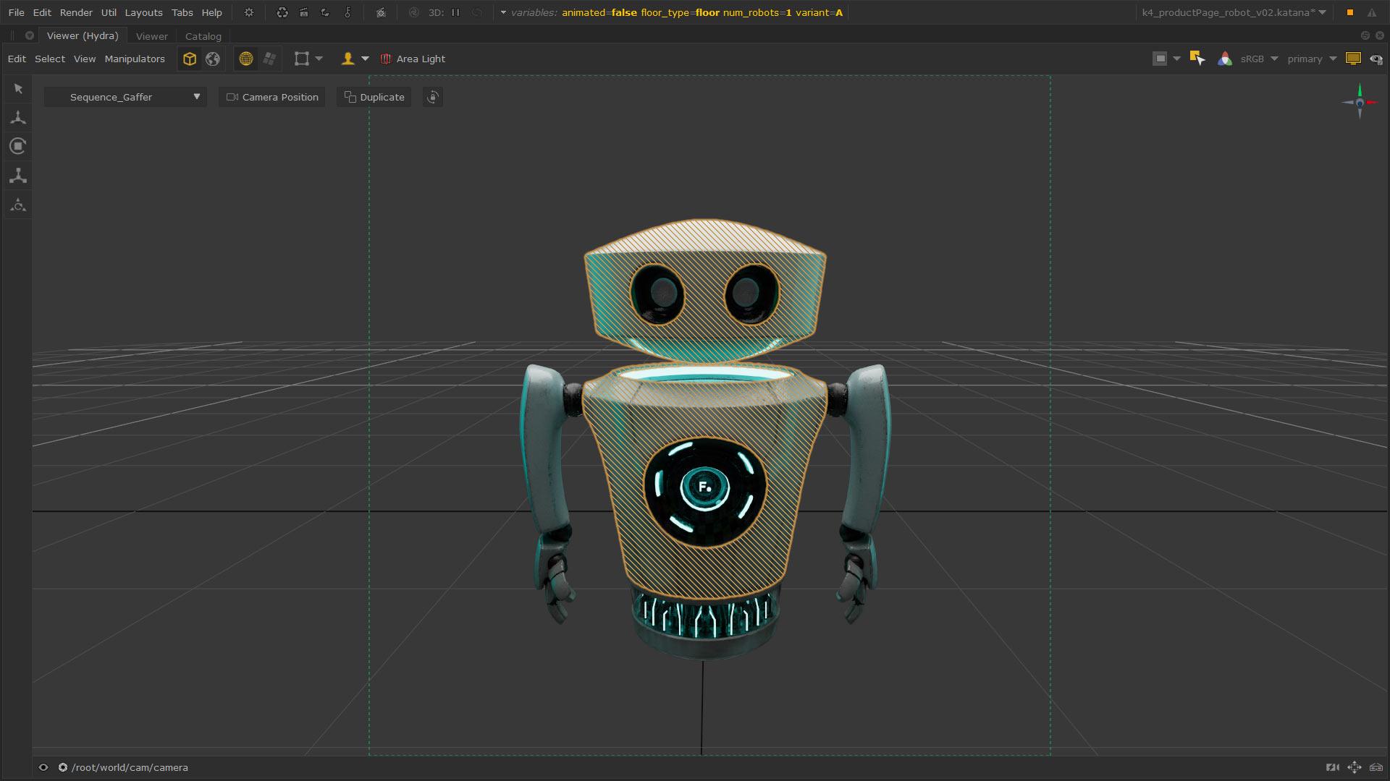The height and width of the screenshot is (781, 1390).
Task: Toggle the eye icon beside camera path
Action: click(43, 767)
